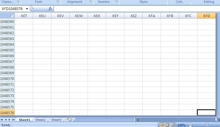
Task: Switch to Page Break Preview
Action: [173, 125]
